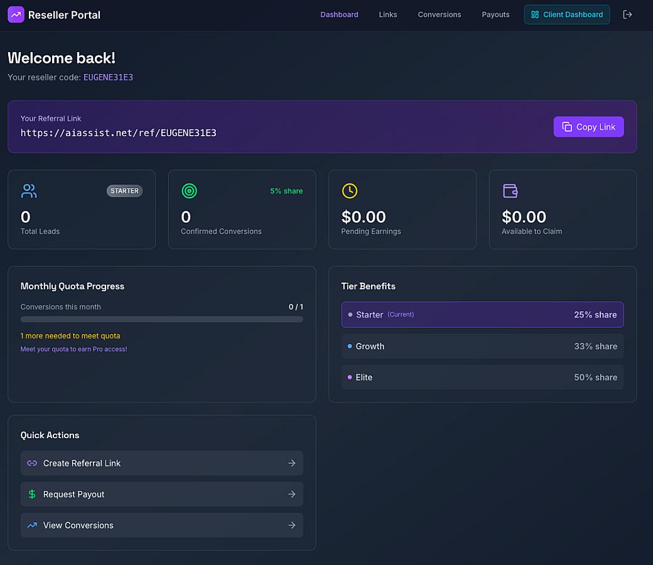Click the '25% share' value
This screenshot has width=653, height=565.
point(595,315)
